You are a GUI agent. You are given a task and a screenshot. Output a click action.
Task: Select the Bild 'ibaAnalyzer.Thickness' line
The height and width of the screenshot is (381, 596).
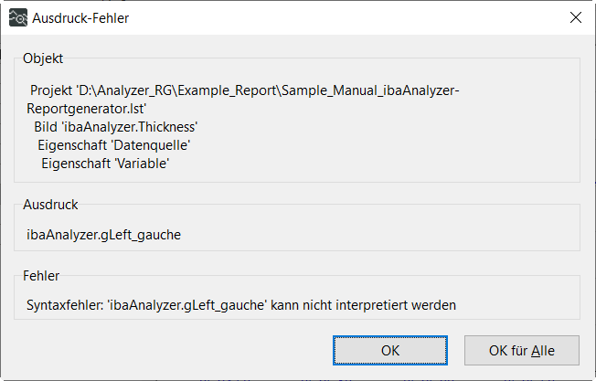pos(115,126)
